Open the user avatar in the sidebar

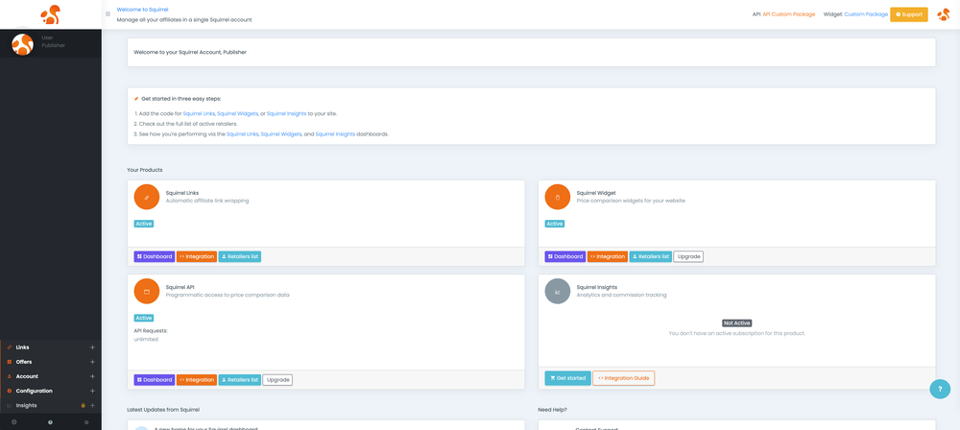[23, 44]
